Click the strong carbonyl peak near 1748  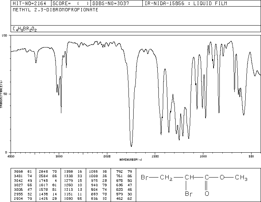(x=131, y=146)
